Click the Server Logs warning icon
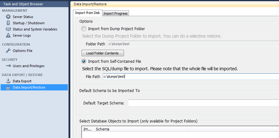 pos(8,35)
